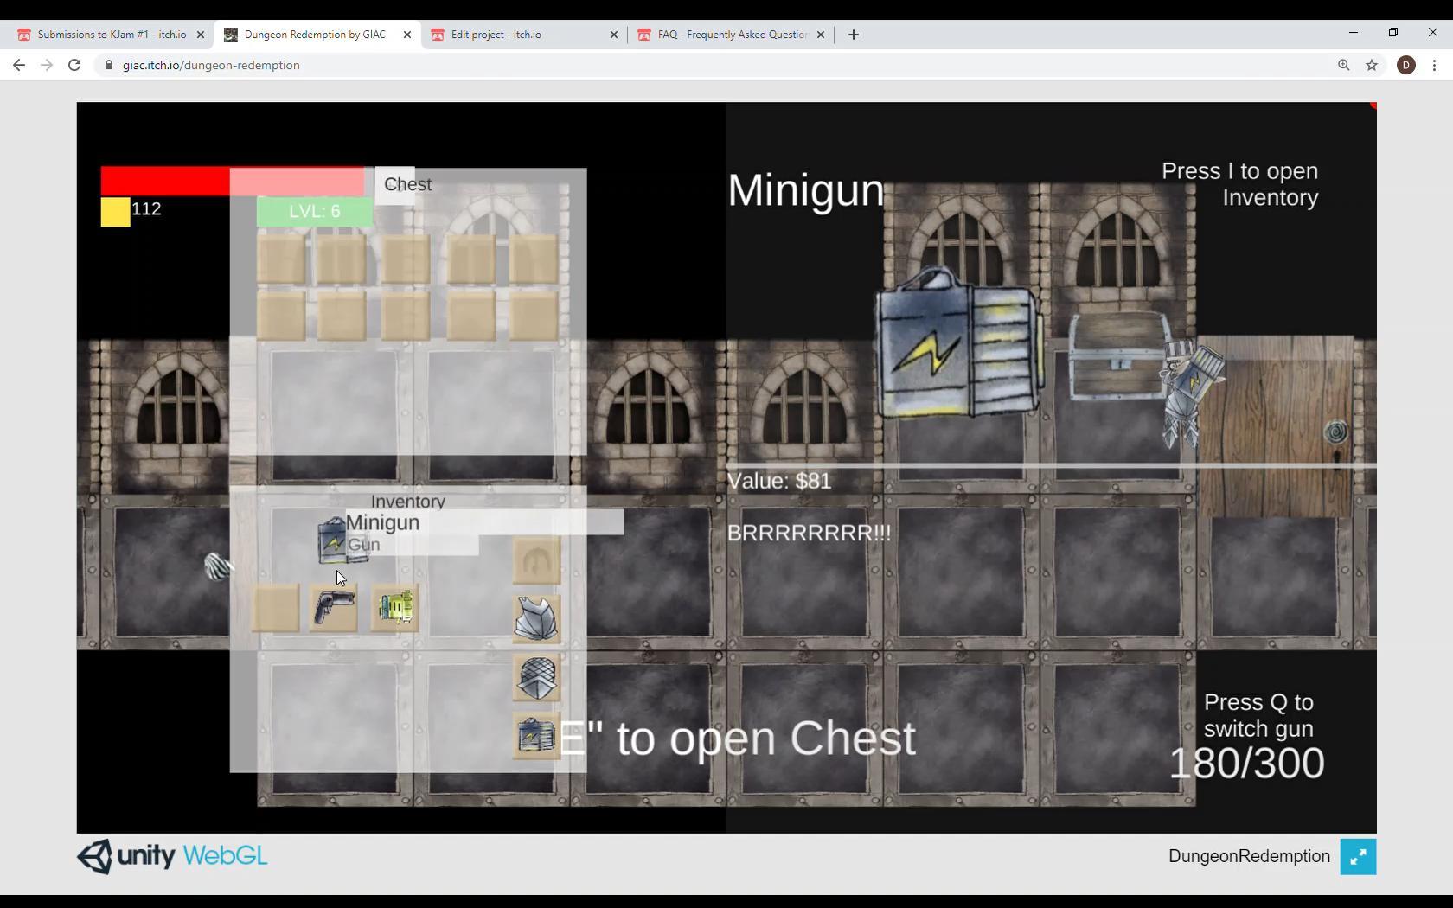Open a new browser tab
1453x908 pixels.
coord(854,35)
